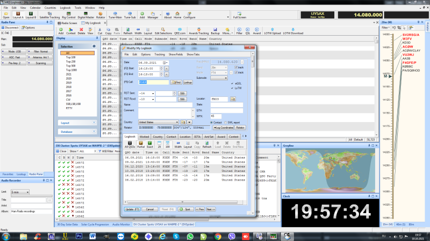
Task: Click Disconnect in Radio Pane
Action: pyautogui.click(x=10, y=28)
